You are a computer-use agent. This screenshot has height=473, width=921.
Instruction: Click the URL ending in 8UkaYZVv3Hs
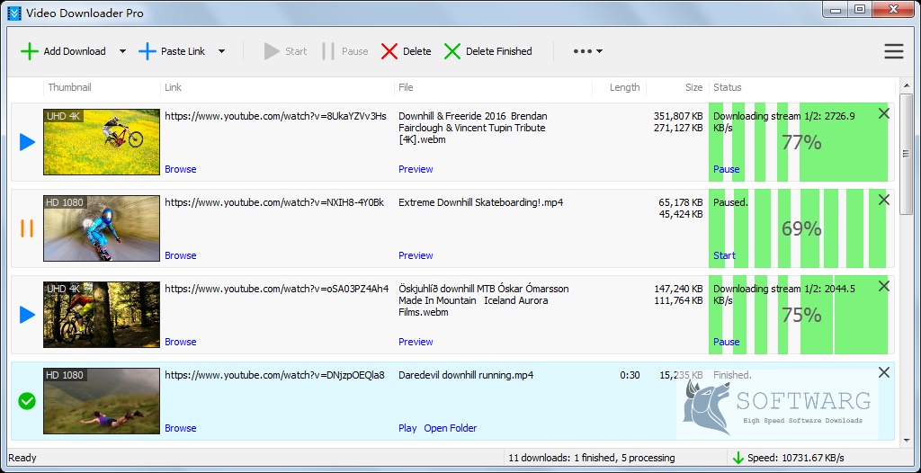[x=275, y=116]
